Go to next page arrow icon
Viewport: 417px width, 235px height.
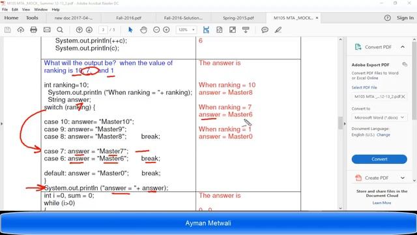point(89,30)
